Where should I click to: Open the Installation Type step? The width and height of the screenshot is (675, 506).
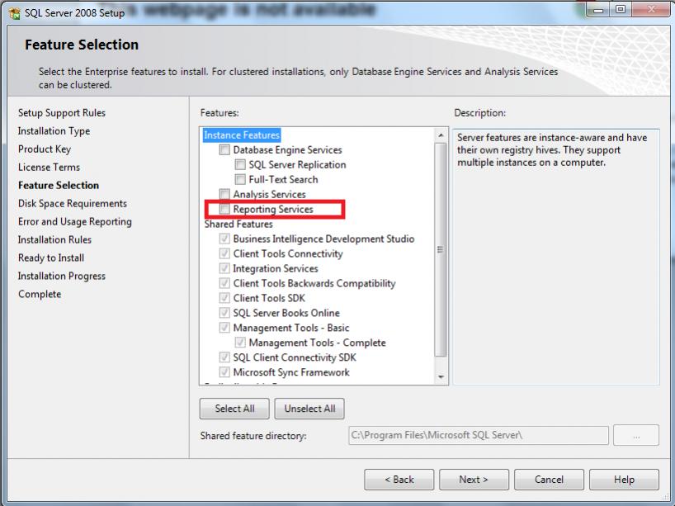coord(54,131)
